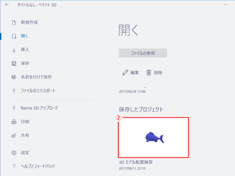Viewport: 235px width, 176px height.
Task: Select 保存 in the sidebar
Action: [x=25, y=63]
